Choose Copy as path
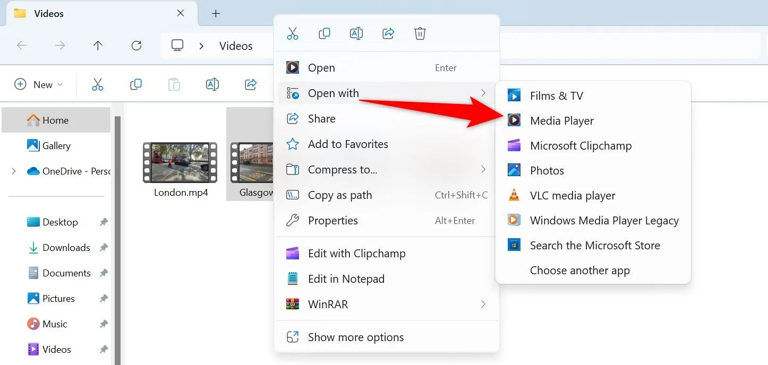Viewport: 768px width, 365px height. [x=387, y=195]
